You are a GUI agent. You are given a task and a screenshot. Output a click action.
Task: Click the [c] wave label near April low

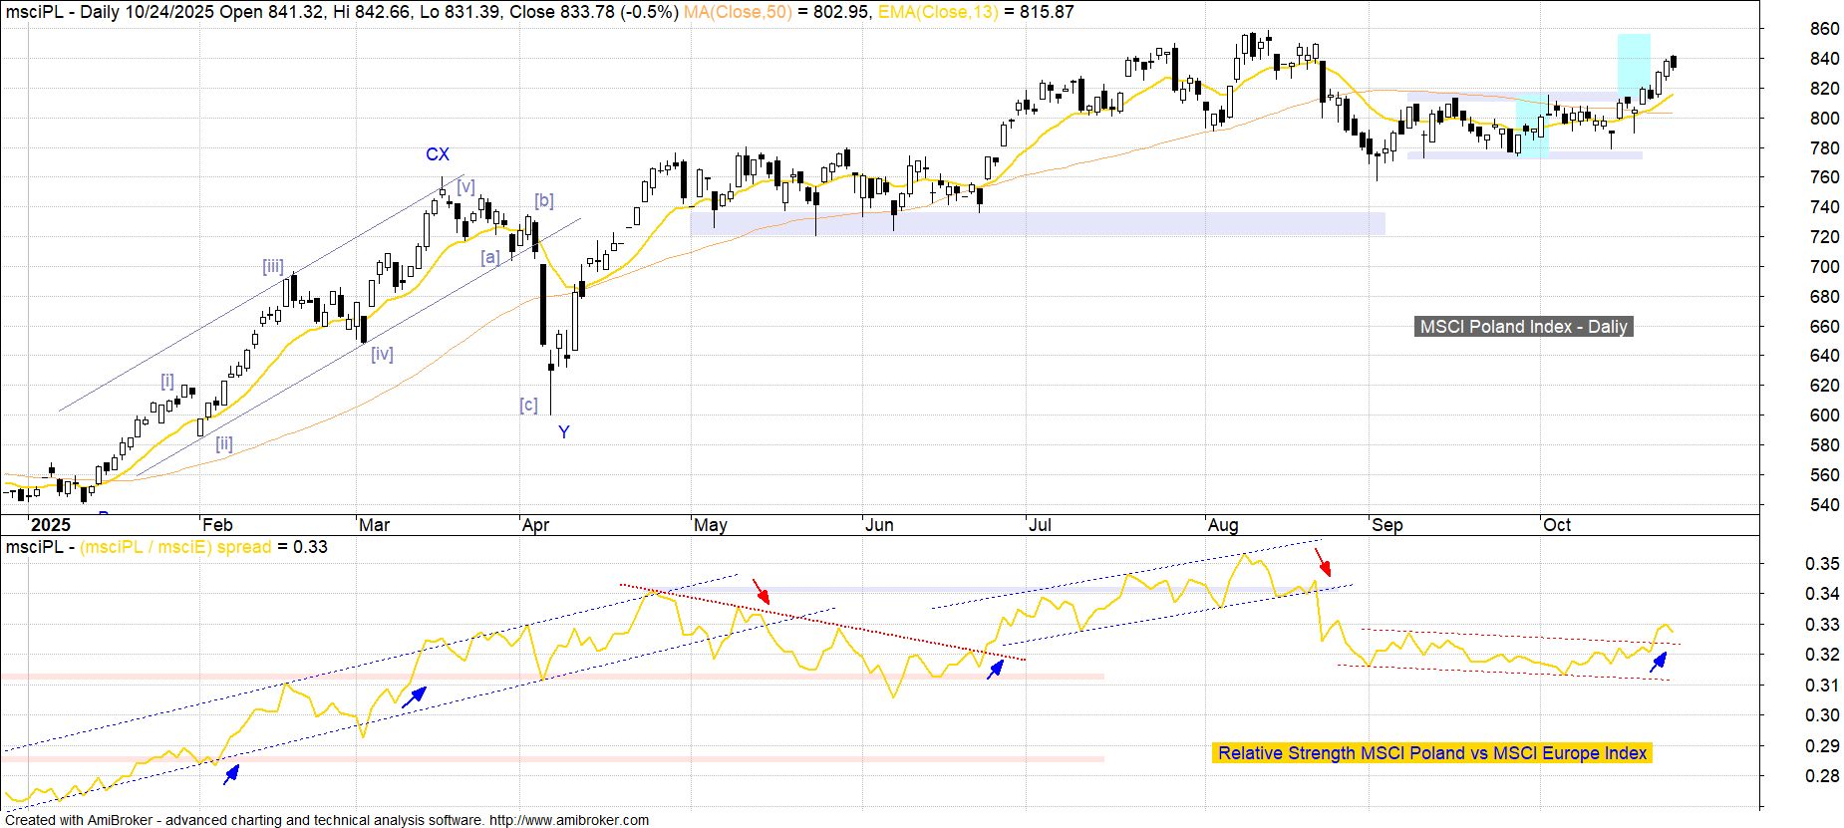click(x=528, y=405)
